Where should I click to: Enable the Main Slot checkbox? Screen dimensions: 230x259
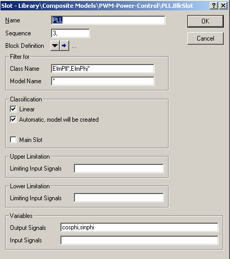pos(13,139)
